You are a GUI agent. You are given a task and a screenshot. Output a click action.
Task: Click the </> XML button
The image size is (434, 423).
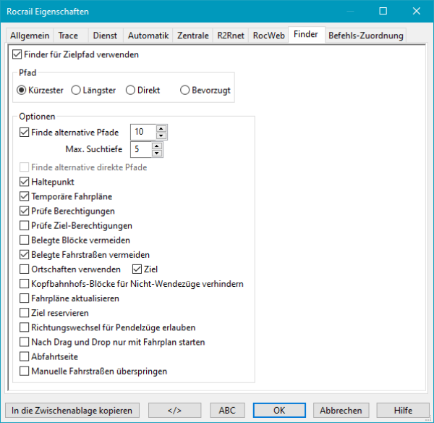174,410
